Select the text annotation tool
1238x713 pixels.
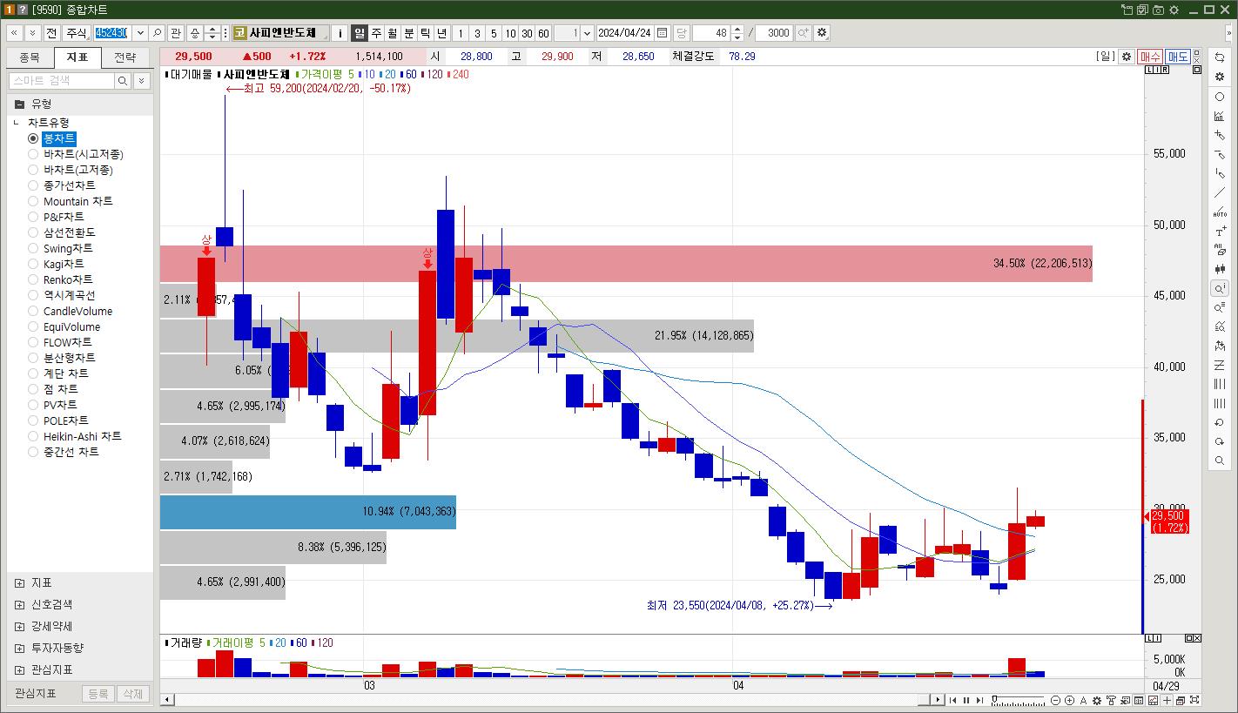(x=1220, y=232)
